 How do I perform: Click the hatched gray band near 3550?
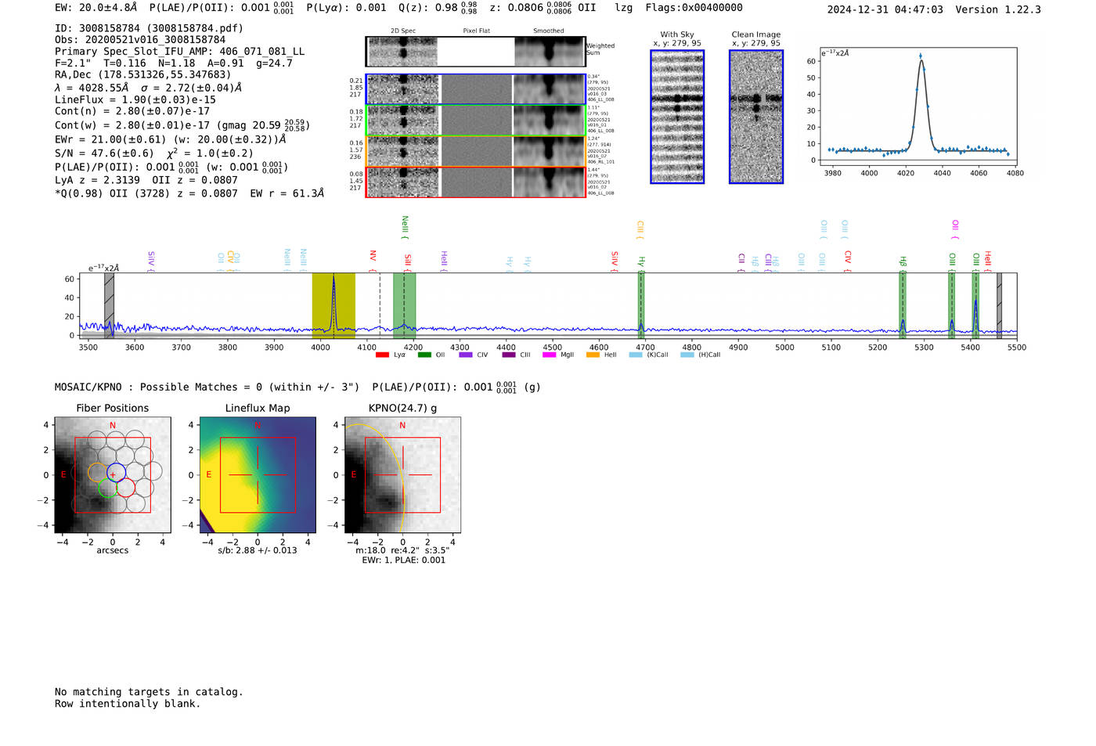[110, 305]
